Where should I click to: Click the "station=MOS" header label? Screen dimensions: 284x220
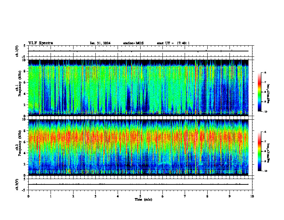point(133,43)
